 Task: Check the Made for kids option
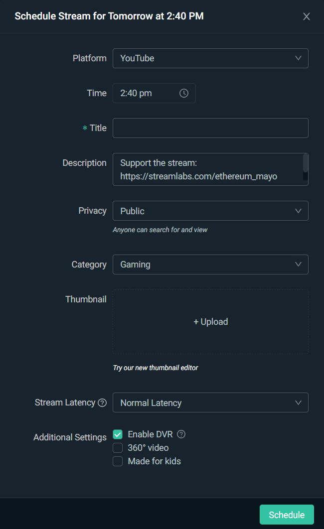[x=118, y=461]
